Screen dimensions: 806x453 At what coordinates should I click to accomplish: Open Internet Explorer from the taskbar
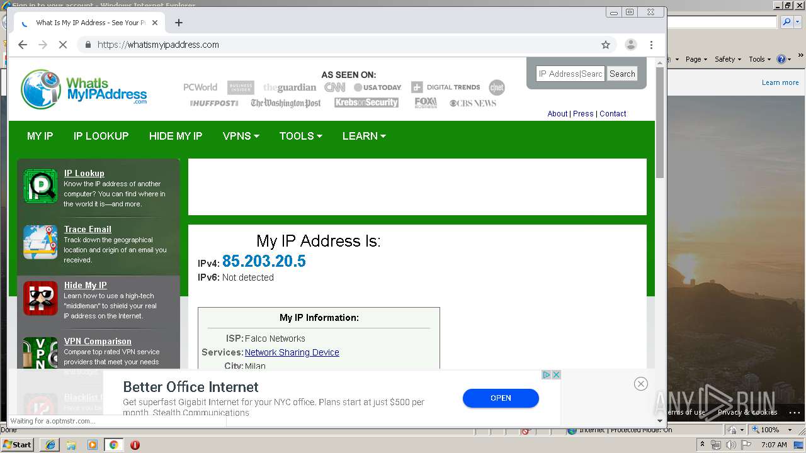point(50,445)
